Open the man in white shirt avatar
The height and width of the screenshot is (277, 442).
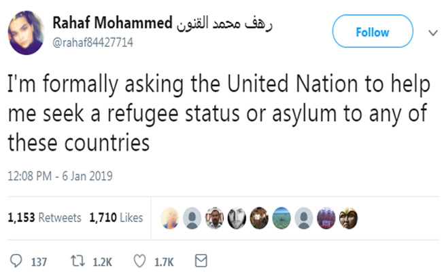pos(214,217)
